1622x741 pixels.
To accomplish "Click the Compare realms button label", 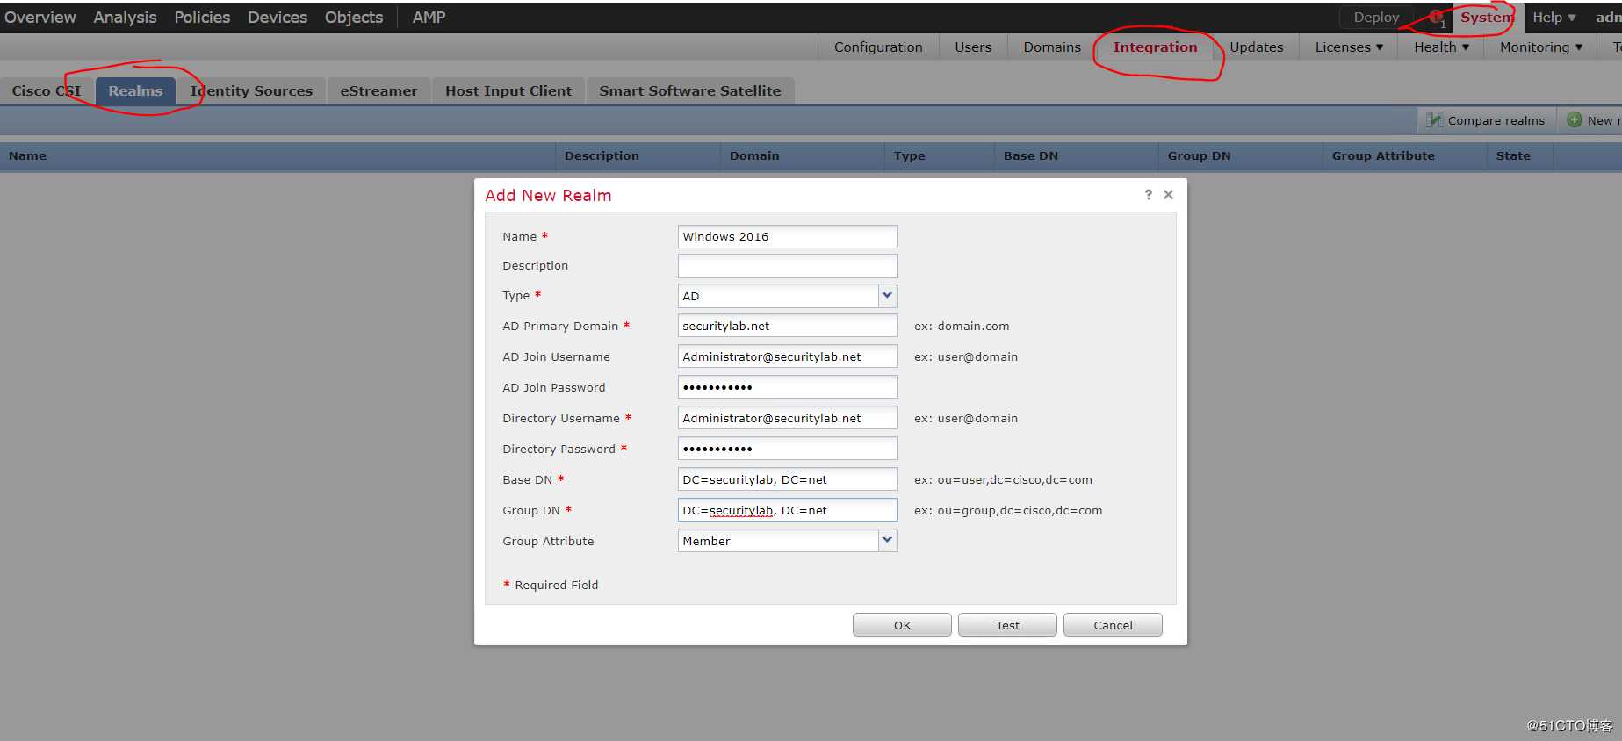I will coord(1496,121).
